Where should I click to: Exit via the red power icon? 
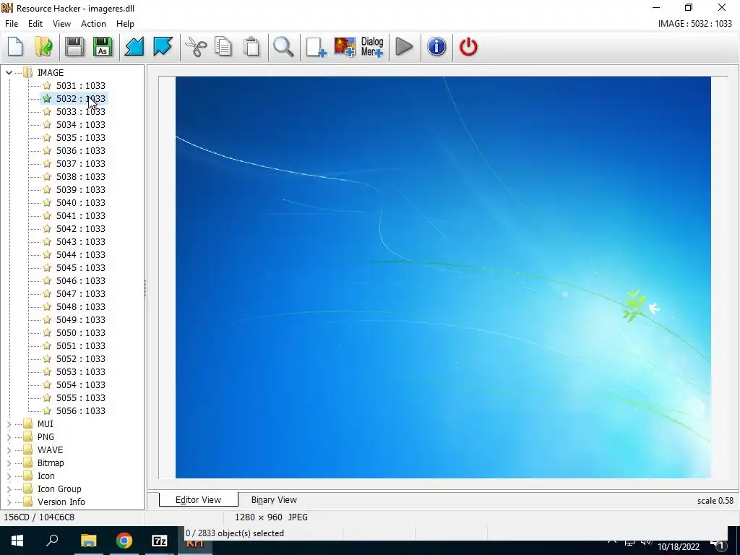click(468, 47)
